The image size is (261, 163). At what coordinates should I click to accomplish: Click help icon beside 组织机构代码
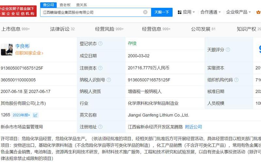236,80
